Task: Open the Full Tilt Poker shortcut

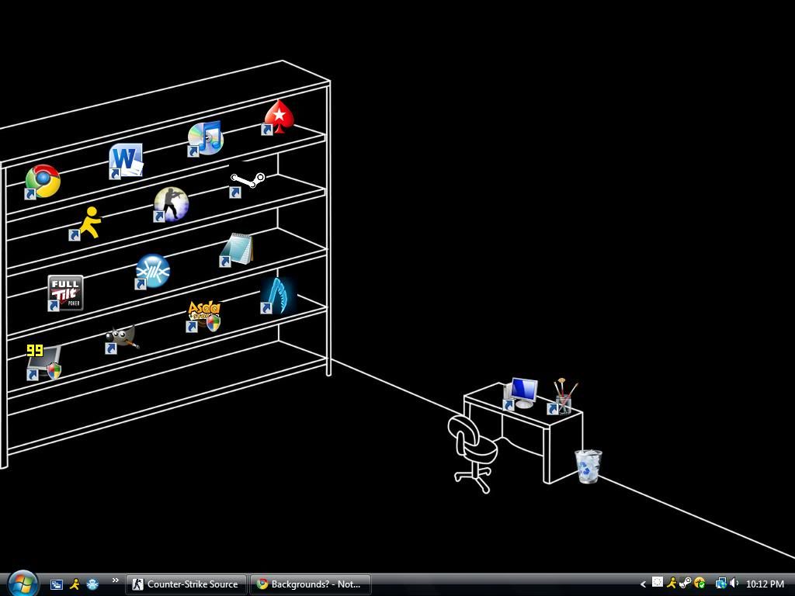Action: point(65,293)
